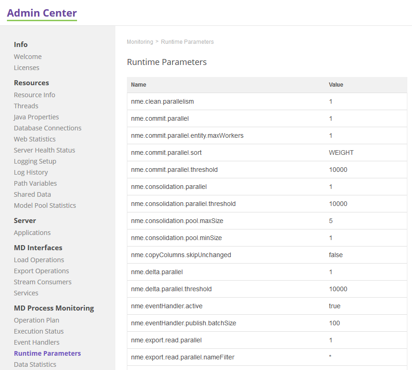The width and height of the screenshot is (412, 370).
Task: Open Event Handlers page
Action: click(36, 342)
